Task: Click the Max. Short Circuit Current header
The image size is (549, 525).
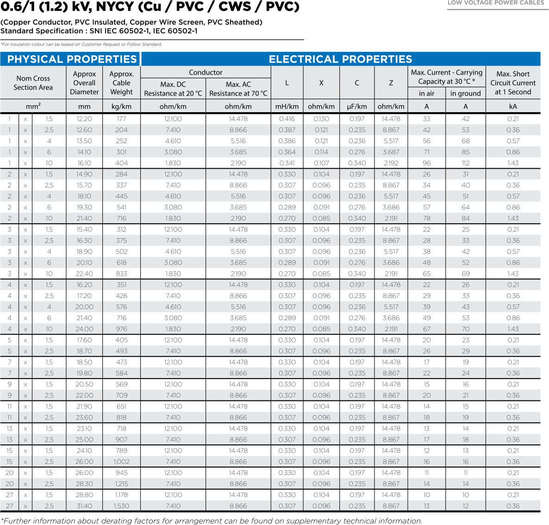Action: (x=513, y=83)
